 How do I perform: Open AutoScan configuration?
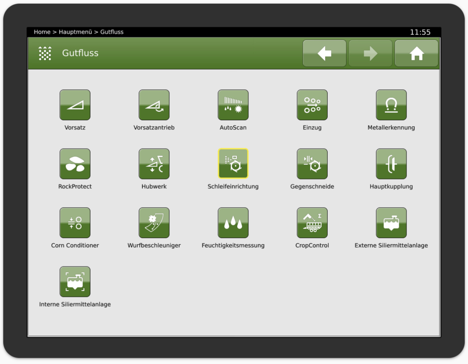[233, 105]
